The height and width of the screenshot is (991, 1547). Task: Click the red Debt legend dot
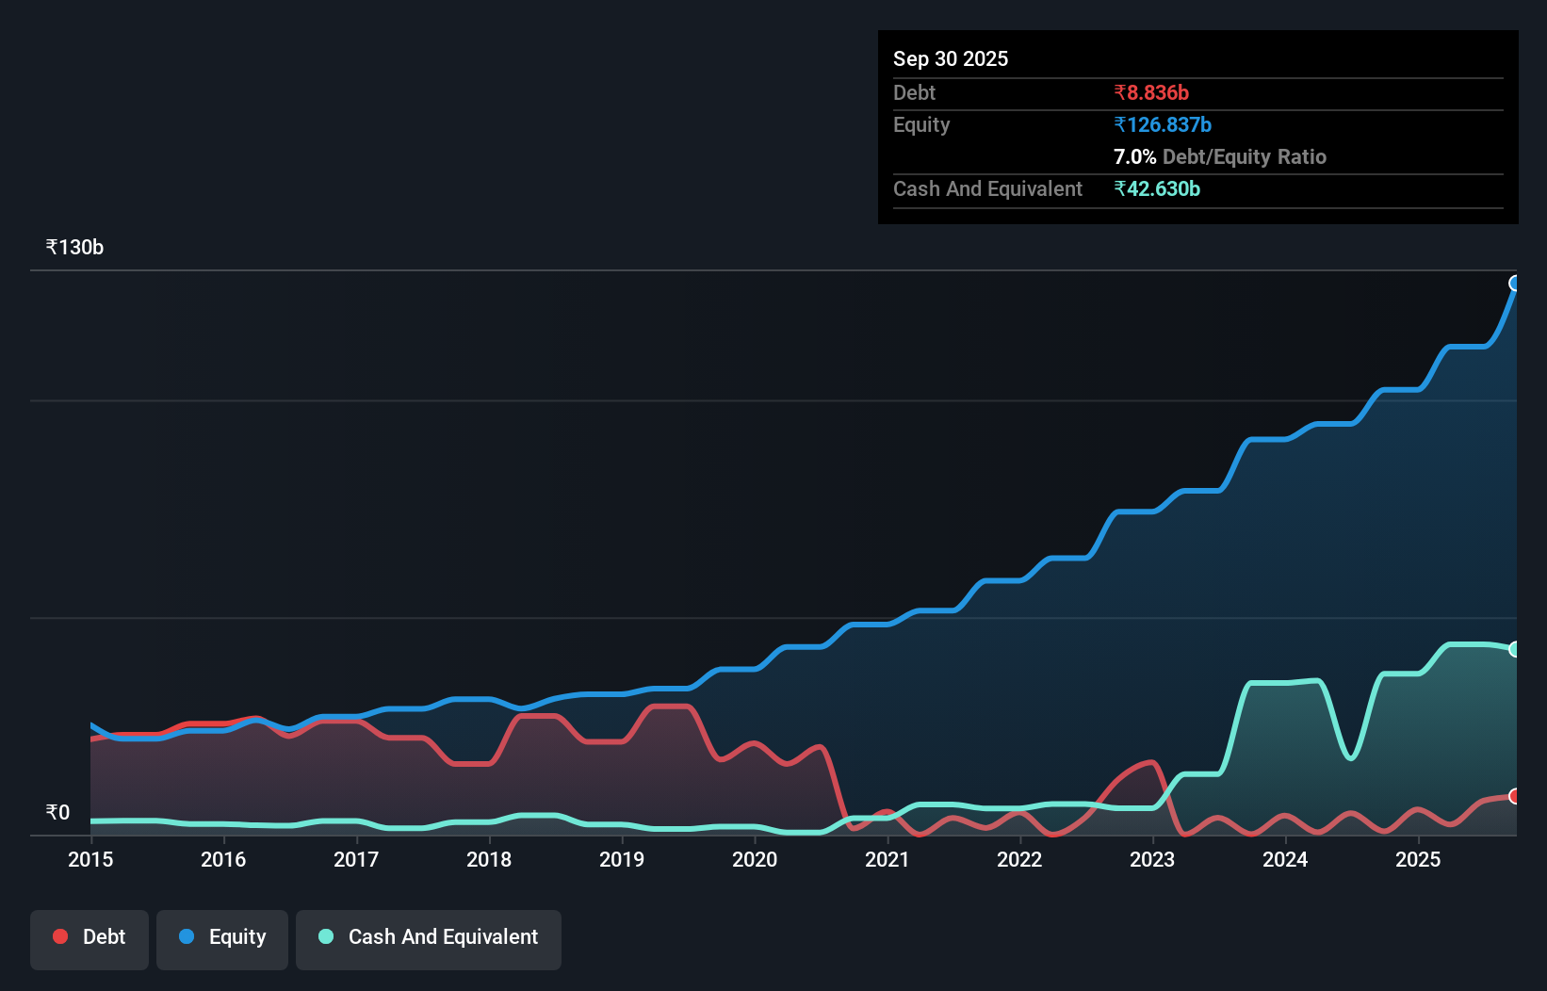click(x=59, y=937)
